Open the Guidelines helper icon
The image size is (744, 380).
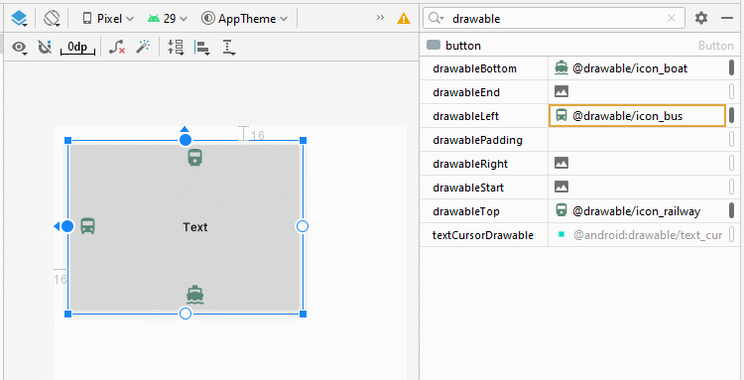[x=229, y=47]
